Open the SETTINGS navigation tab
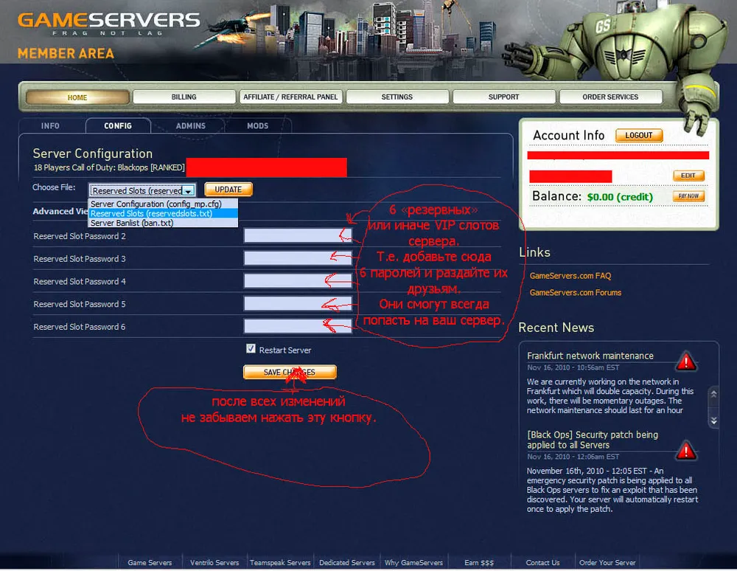737x571 pixels. 397,97
